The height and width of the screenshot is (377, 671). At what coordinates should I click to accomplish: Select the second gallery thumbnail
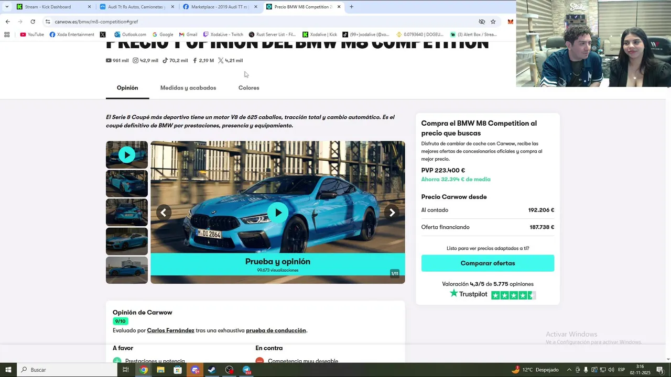(127, 183)
